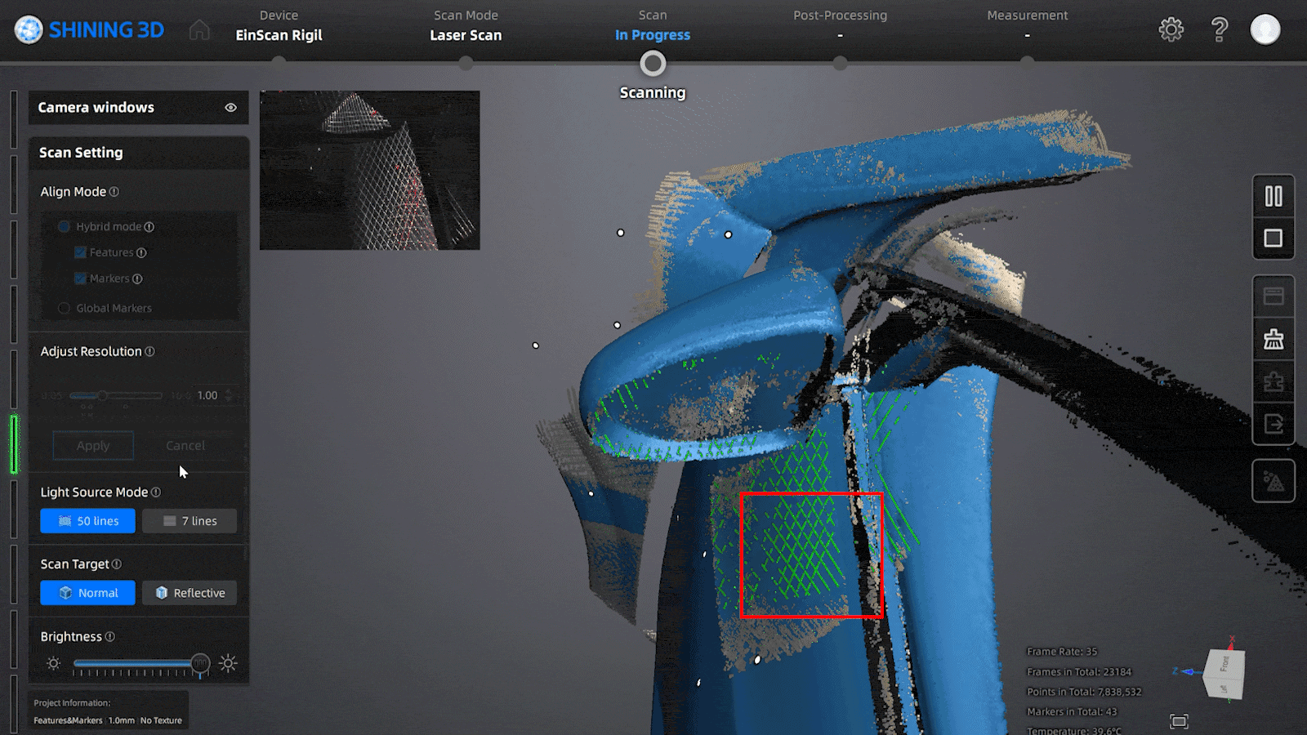The image size is (1307, 735).
Task: Stop scanning with the square stop icon
Action: click(1274, 238)
